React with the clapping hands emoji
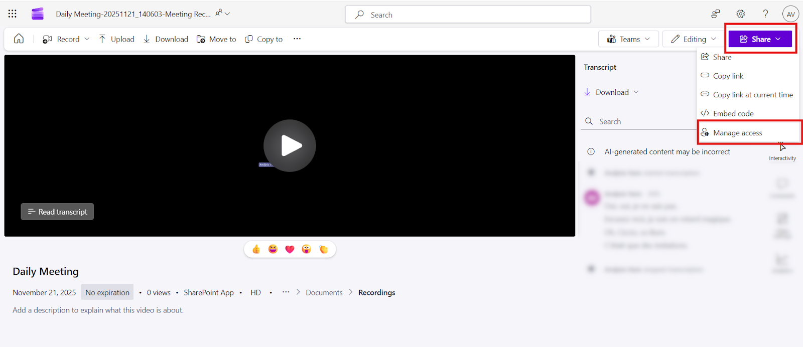This screenshot has width=803, height=347. coord(323,249)
